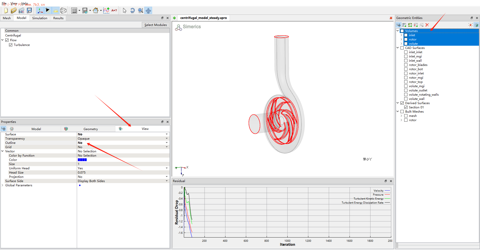Click the home view house icon
Screen dimensions: 480x250
coord(96,10)
